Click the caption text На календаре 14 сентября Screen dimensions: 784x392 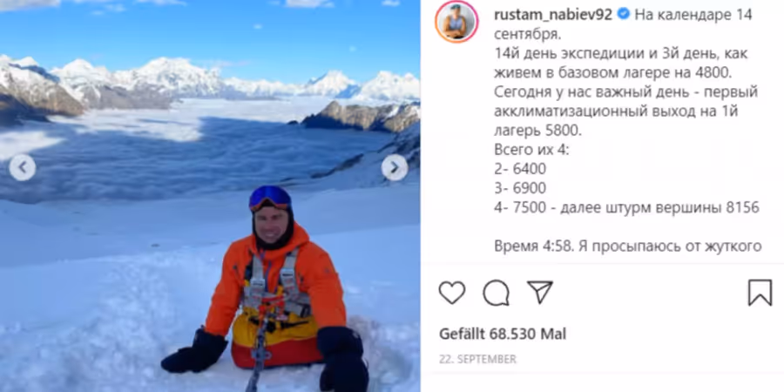623,24
